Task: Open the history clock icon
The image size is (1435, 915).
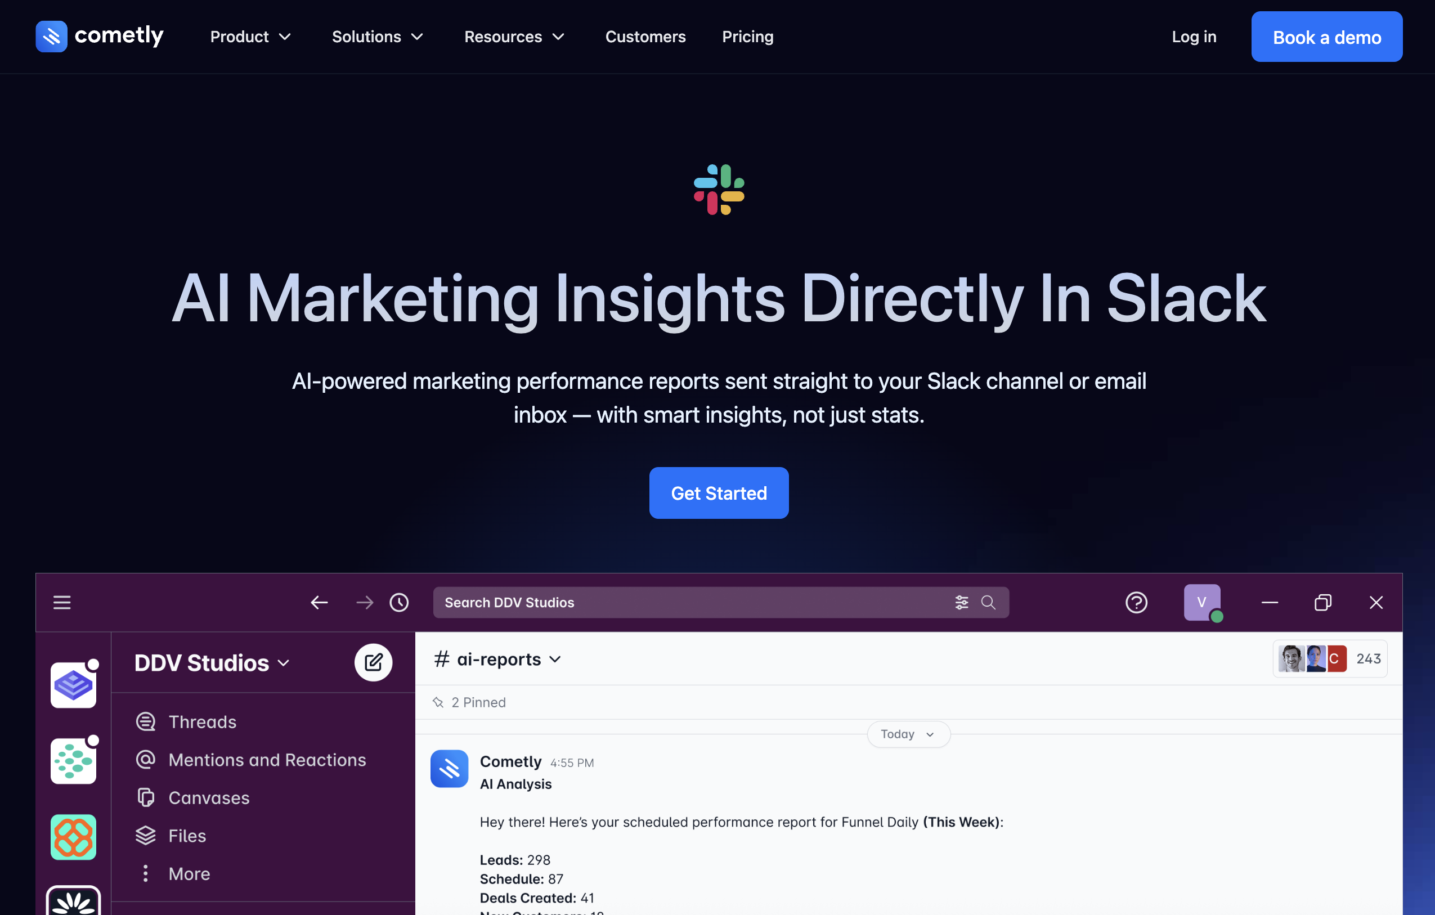Action: (400, 603)
